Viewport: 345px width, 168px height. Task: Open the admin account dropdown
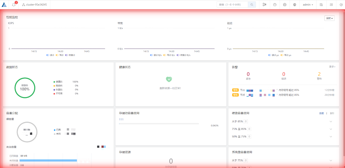tap(308, 5)
